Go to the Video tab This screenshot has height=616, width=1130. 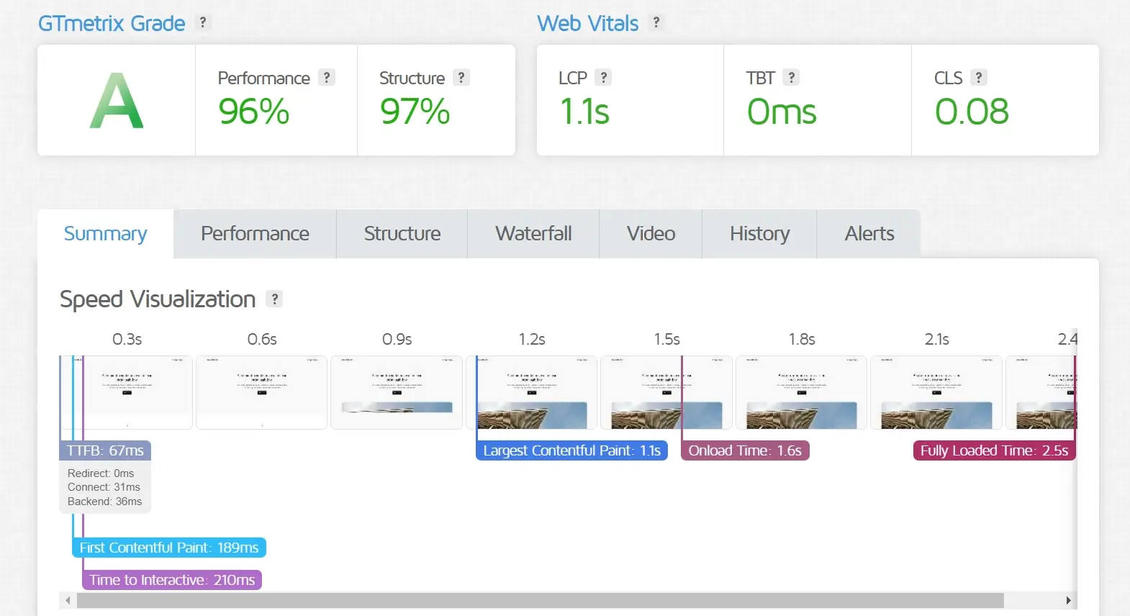click(651, 234)
